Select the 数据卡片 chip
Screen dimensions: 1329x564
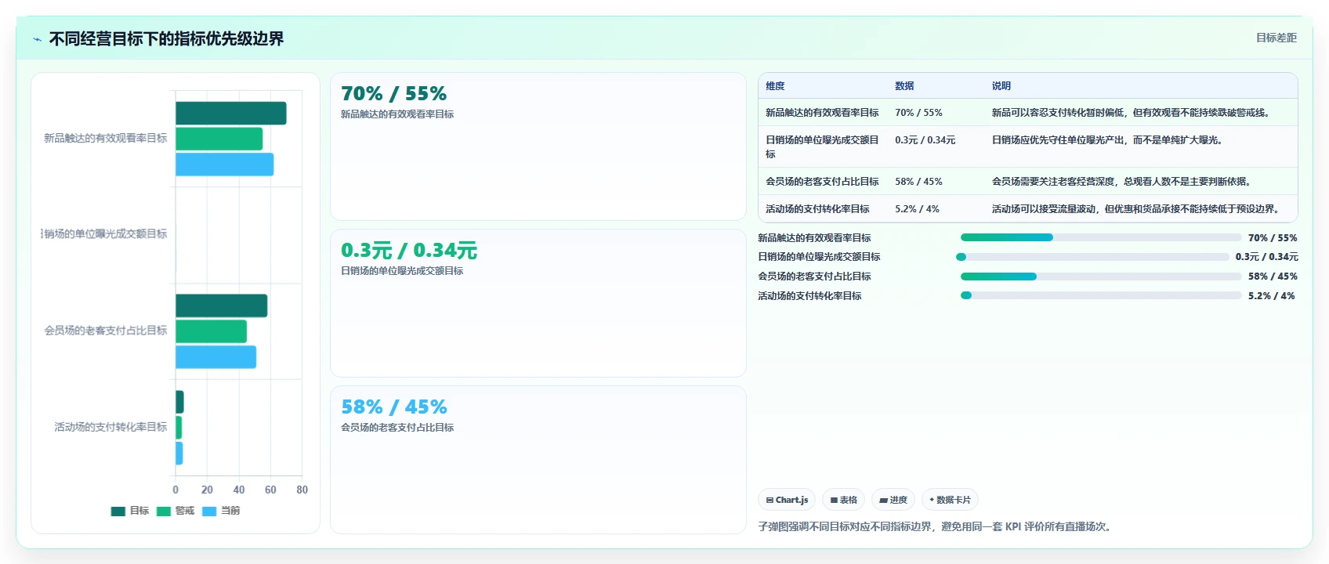pyautogui.click(x=950, y=500)
